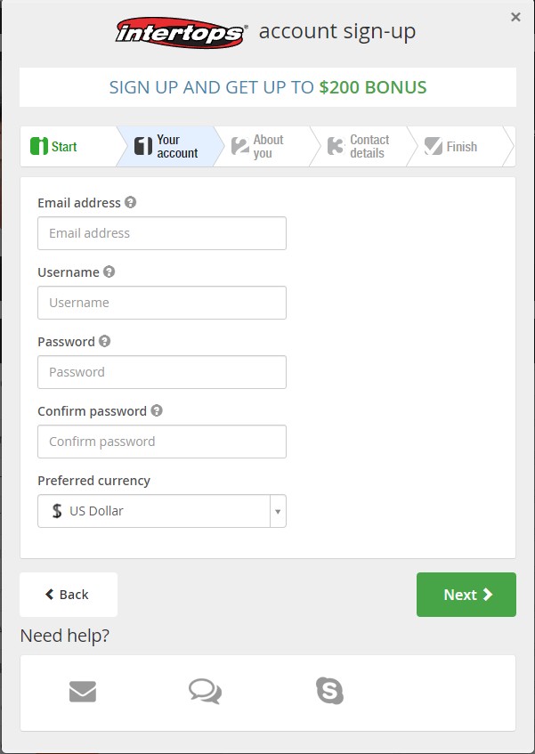The image size is (535, 754).
Task: Open email support via envelope icon
Action: coord(83,692)
